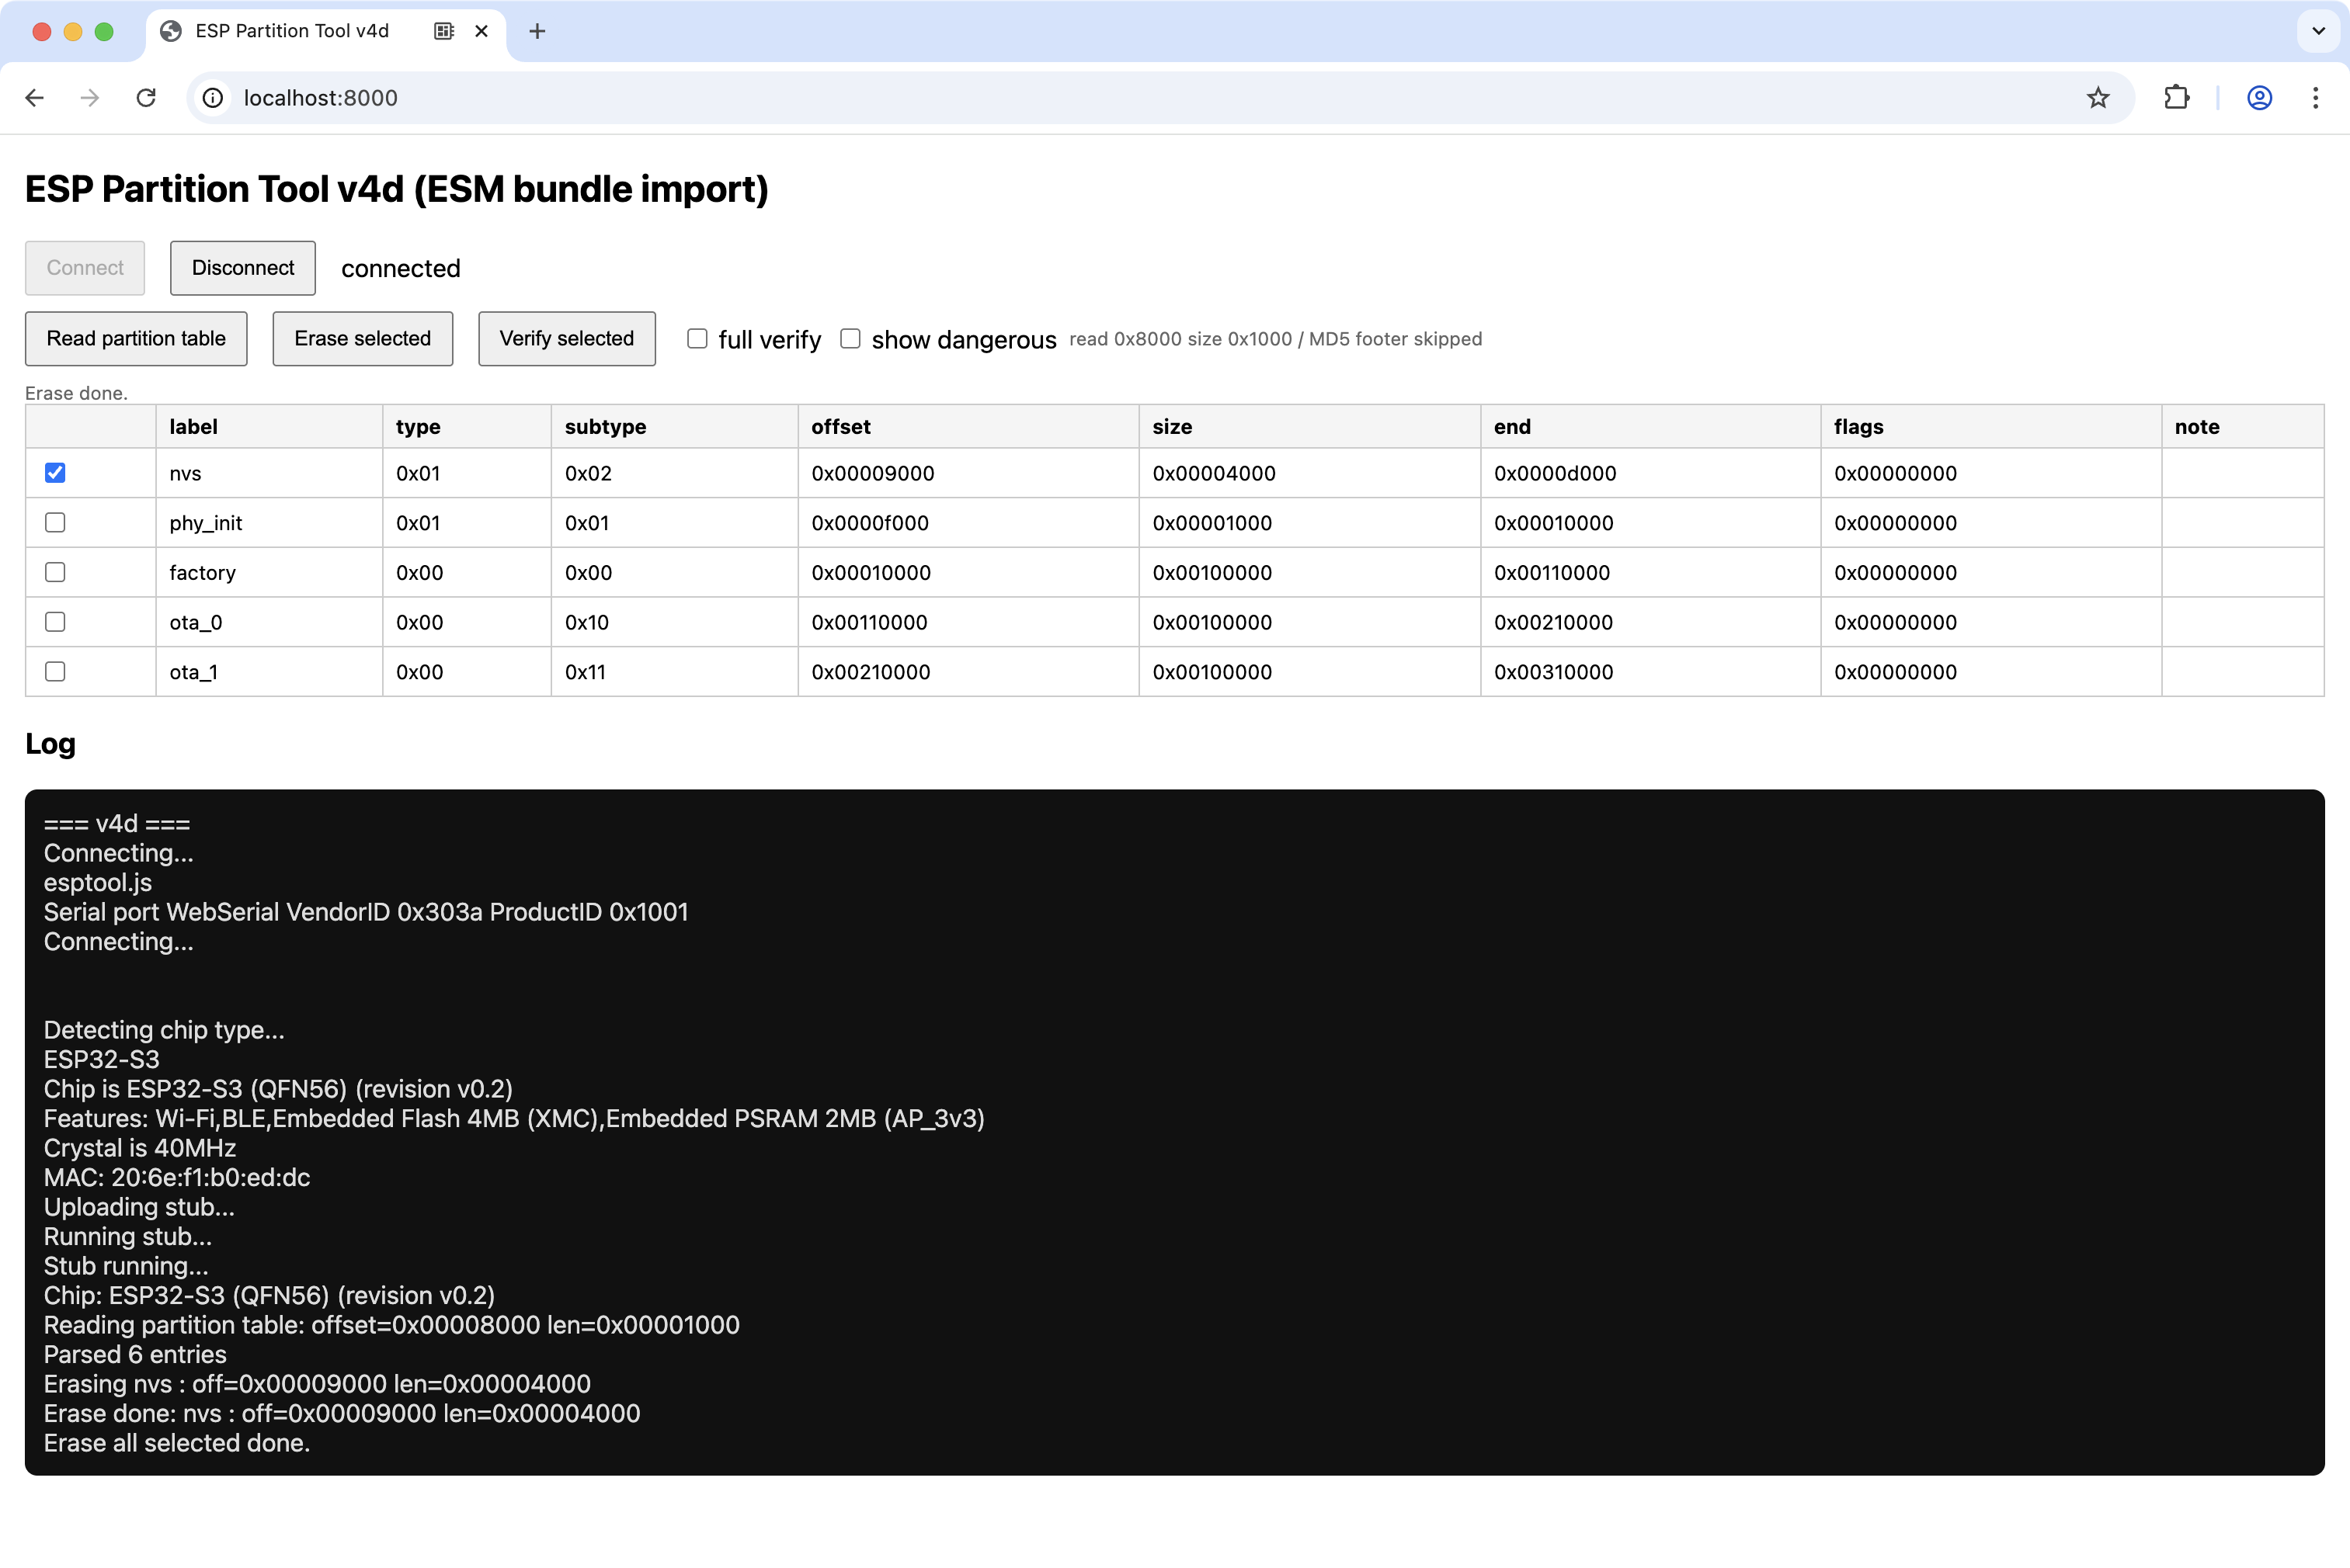Open the browser extensions puzzle icon
This screenshot has height=1568, width=2350.
click(x=2176, y=98)
